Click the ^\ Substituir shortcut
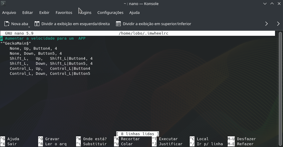The image size is (283, 147). pyautogui.click(x=91, y=144)
